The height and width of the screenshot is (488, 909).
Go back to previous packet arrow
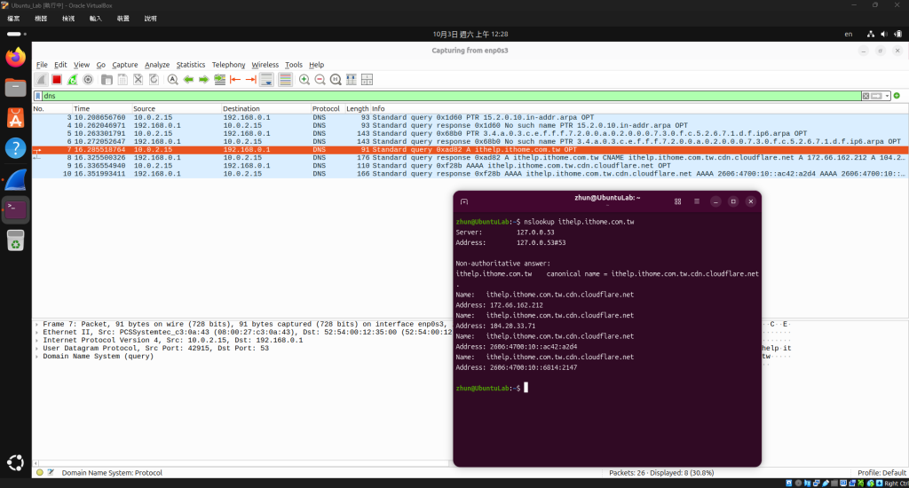[x=188, y=80]
